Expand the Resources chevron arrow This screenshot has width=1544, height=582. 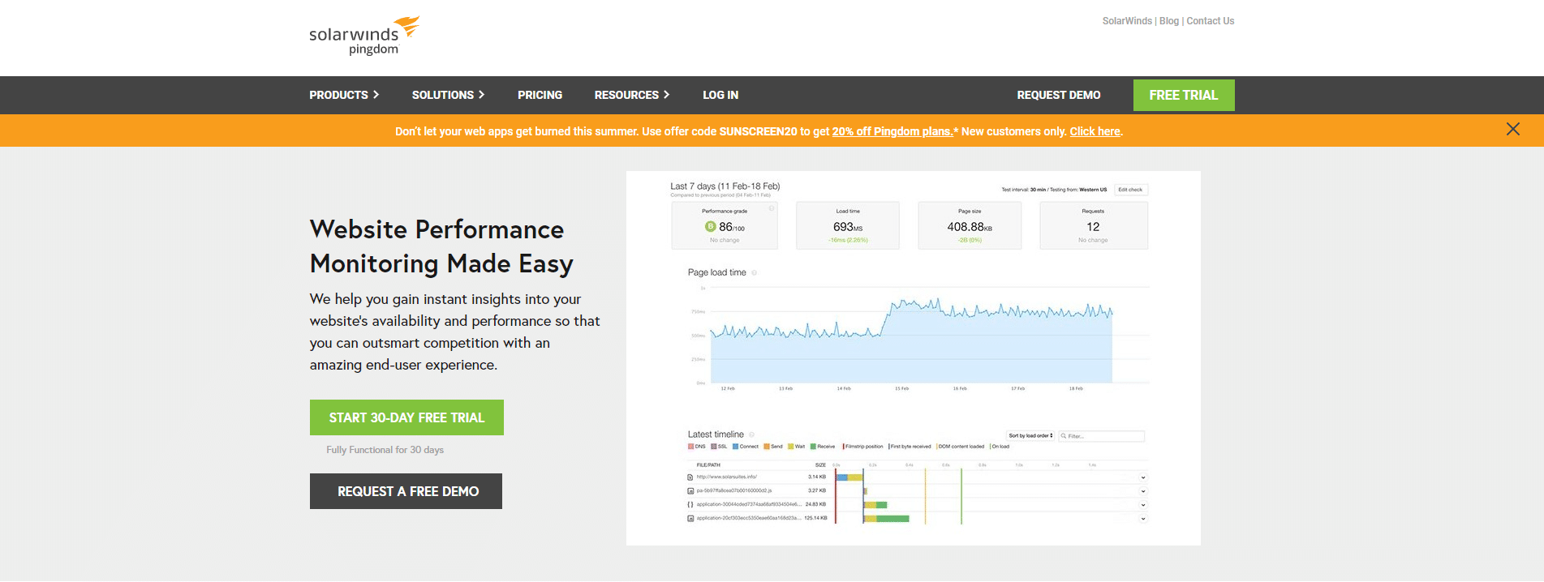666,95
